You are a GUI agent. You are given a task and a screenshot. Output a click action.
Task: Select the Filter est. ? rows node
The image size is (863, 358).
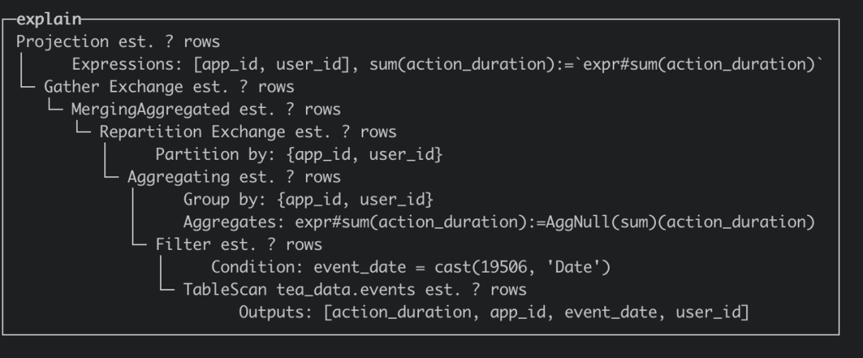[x=239, y=245]
